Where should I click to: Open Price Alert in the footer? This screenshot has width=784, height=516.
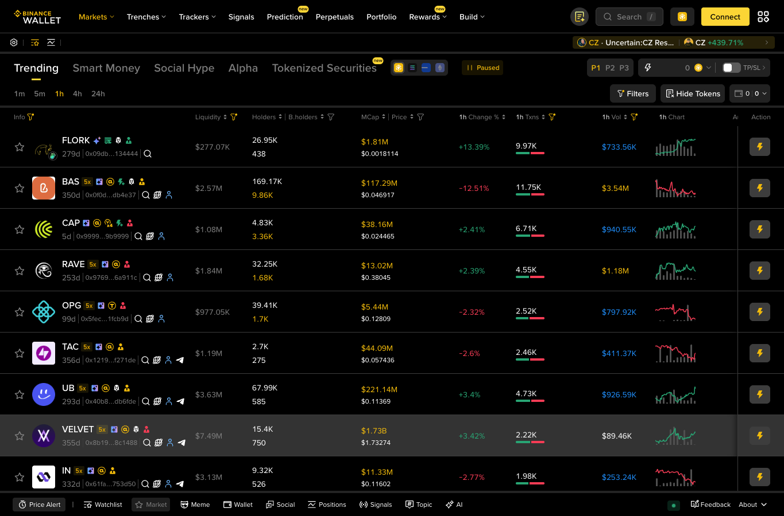coord(39,505)
